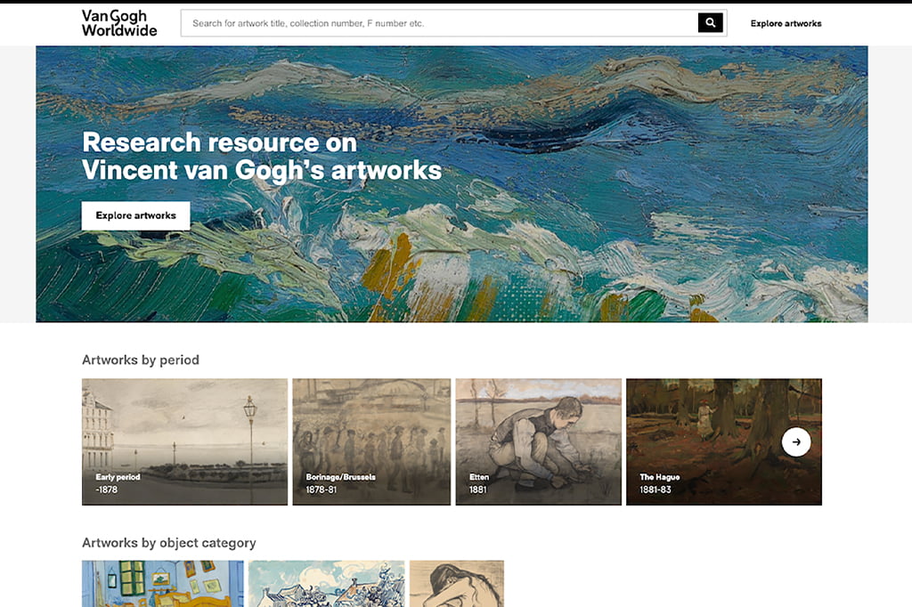Open The Hague 1881-83 period card

point(723,441)
